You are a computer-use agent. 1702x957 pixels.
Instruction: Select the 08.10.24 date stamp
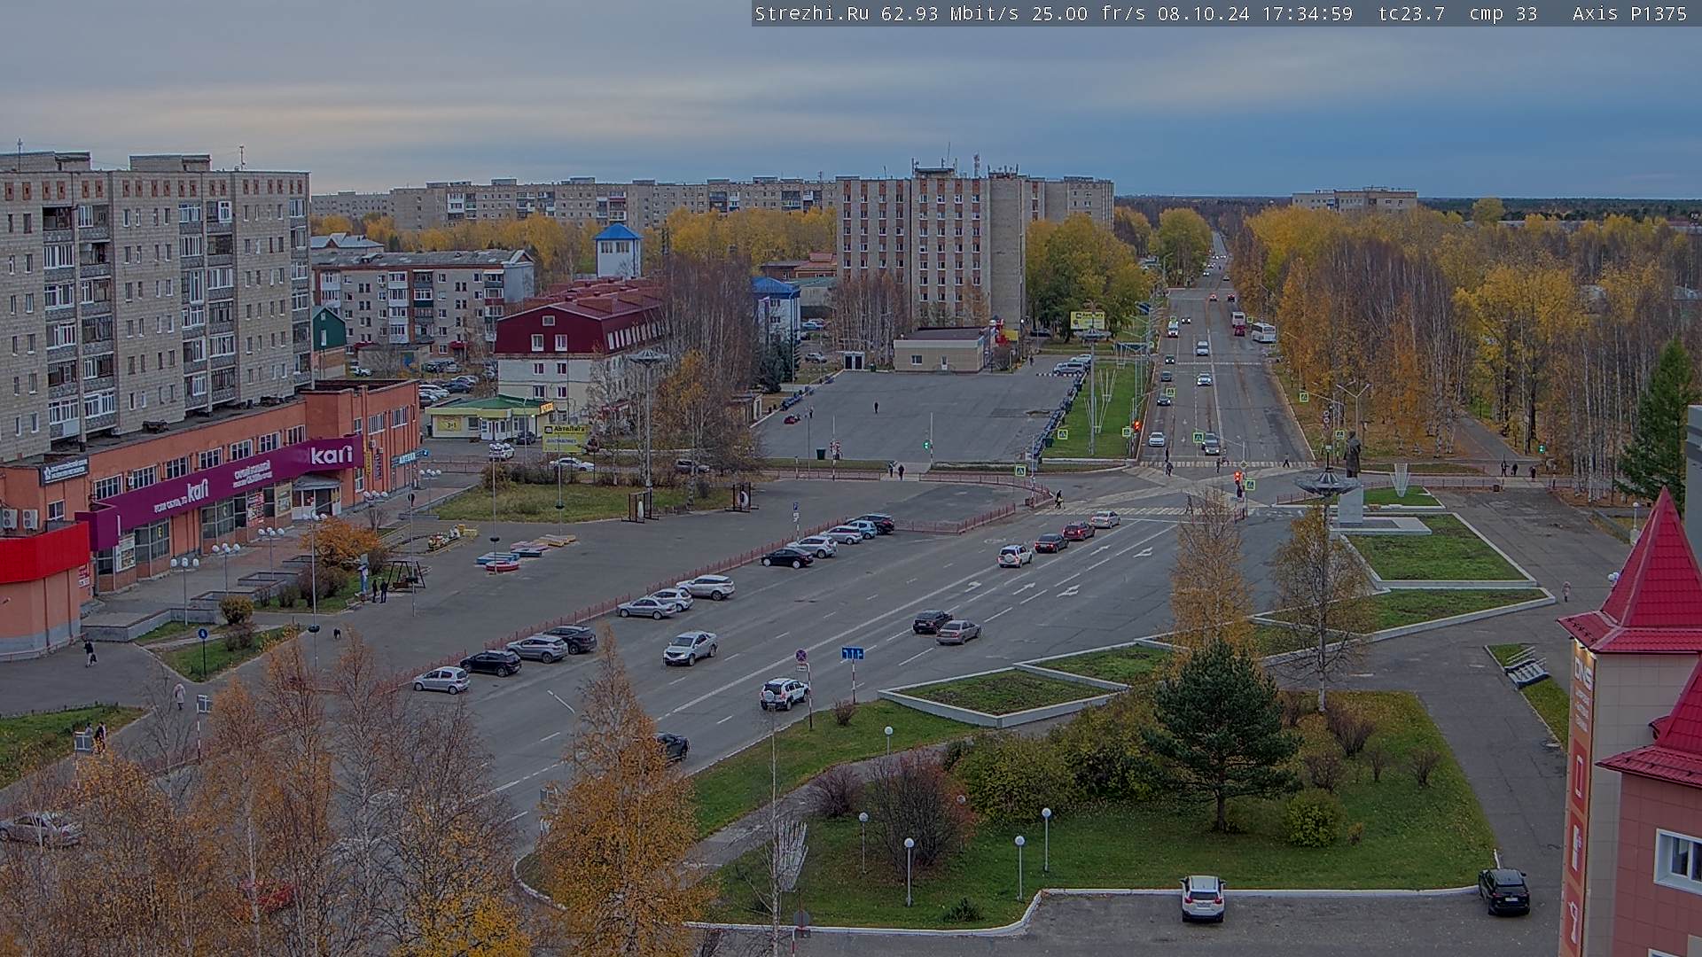1203,13
